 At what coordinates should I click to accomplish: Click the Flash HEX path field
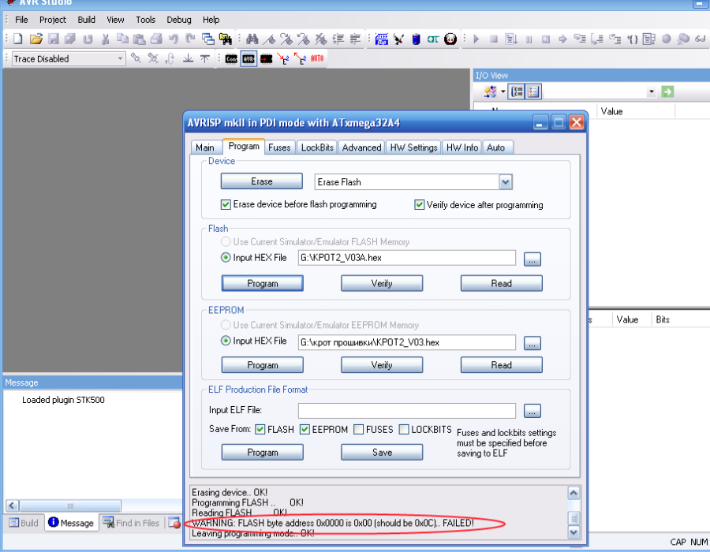tap(406, 258)
